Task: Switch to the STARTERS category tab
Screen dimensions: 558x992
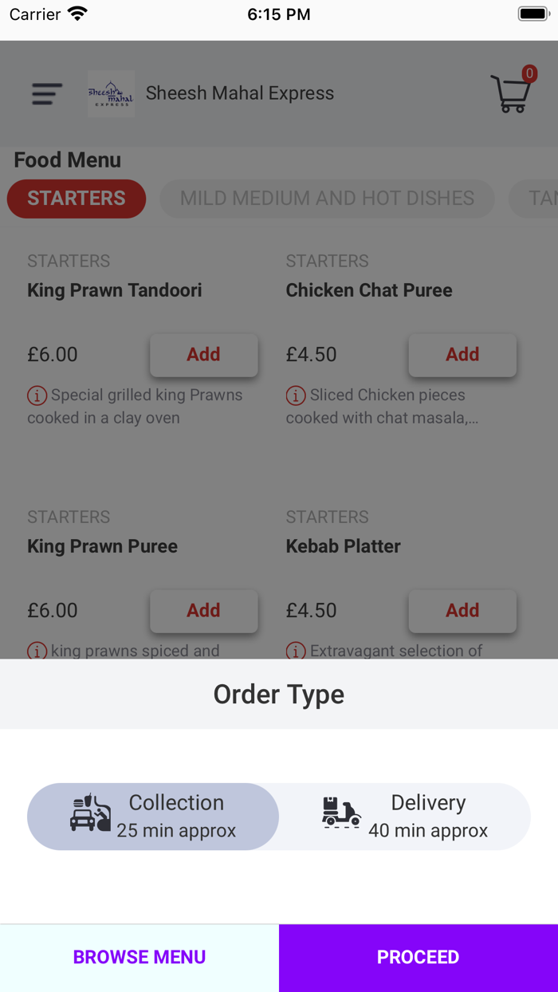Action: [77, 199]
